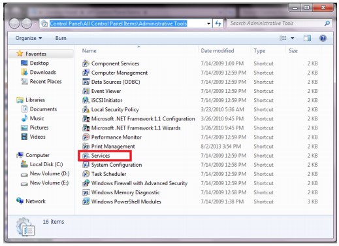This screenshot has width=339, height=246.
Task: Sort by the Type column header
Action: pyautogui.click(x=259, y=51)
